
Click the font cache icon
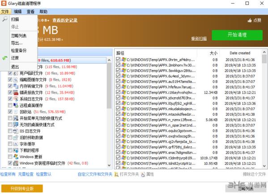16,144
